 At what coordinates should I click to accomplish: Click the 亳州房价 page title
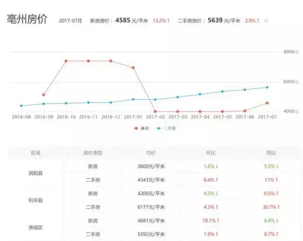point(27,20)
